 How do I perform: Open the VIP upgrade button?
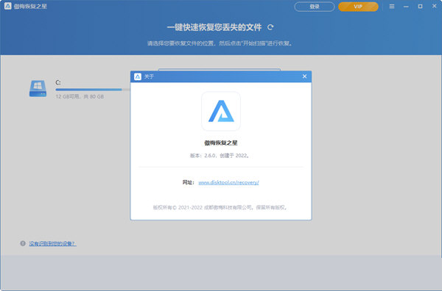click(x=358, y=7)
